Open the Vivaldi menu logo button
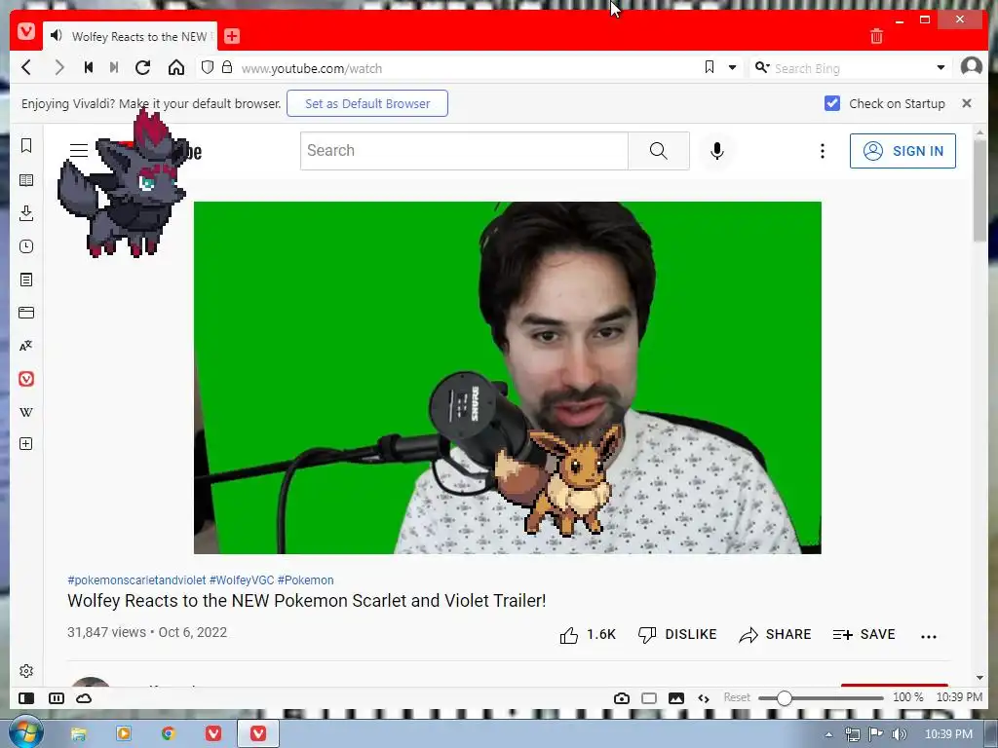This screenshot has height=748, width=998. coord(26,31)
